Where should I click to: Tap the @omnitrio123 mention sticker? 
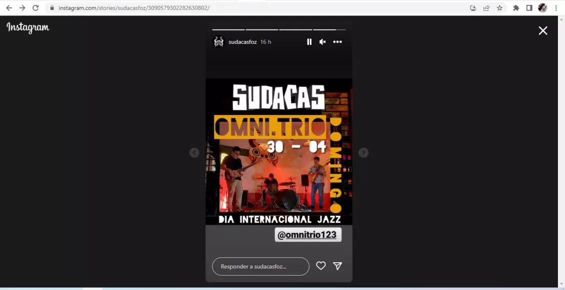307,235
